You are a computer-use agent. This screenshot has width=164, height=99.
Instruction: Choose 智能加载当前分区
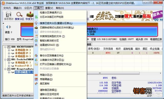[x=60, y=41]
